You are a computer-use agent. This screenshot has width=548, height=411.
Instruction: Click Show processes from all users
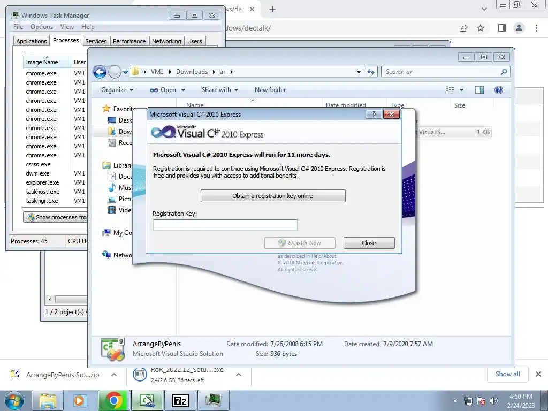point(56,217)
